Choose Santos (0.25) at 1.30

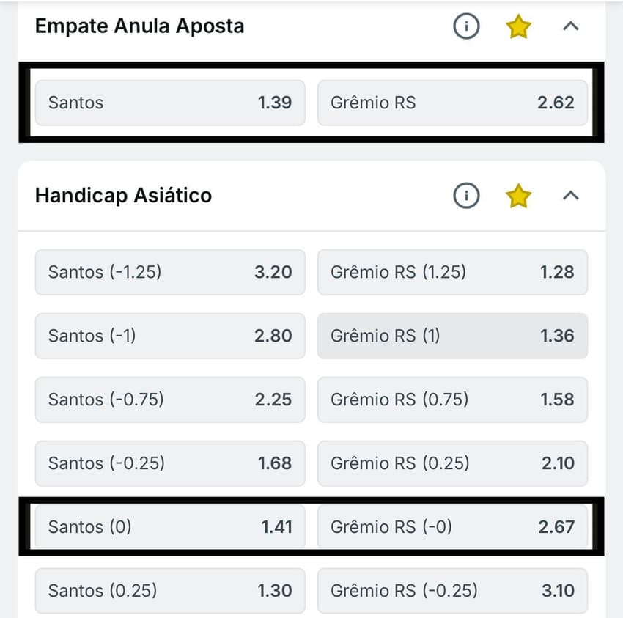click(x=170, y=591)
